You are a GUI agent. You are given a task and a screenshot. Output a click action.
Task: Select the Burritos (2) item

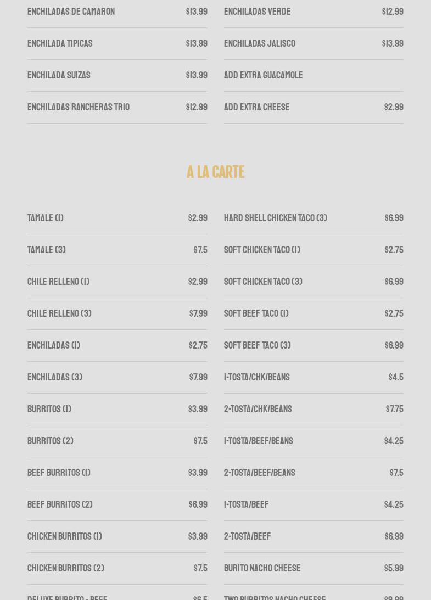51,441
